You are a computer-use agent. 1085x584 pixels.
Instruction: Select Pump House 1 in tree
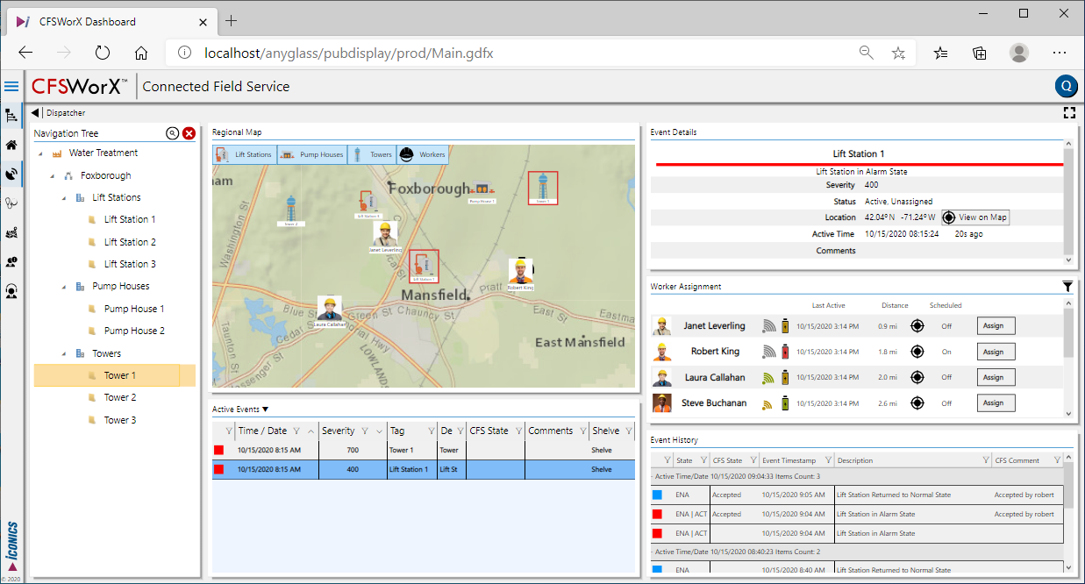tap(133, 309)
